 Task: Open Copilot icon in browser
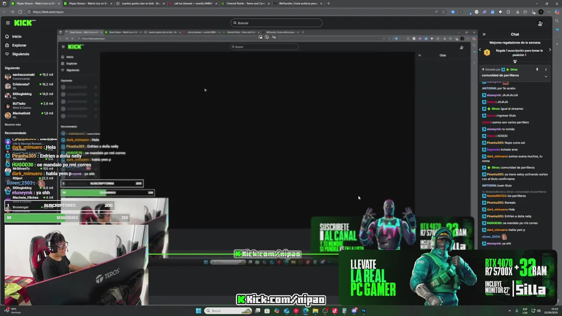557,12
